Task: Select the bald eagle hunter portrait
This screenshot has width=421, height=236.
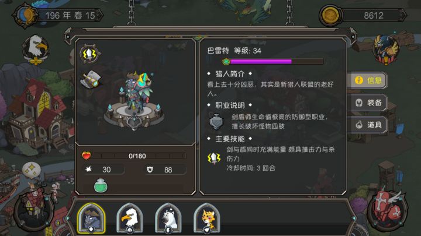Action: click(x=130, y=218)
